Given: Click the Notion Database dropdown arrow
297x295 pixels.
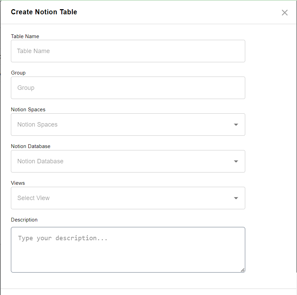Looking at the screenshot, I should coord(236,161).
